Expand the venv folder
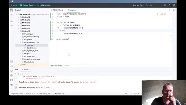 [19, 65]
